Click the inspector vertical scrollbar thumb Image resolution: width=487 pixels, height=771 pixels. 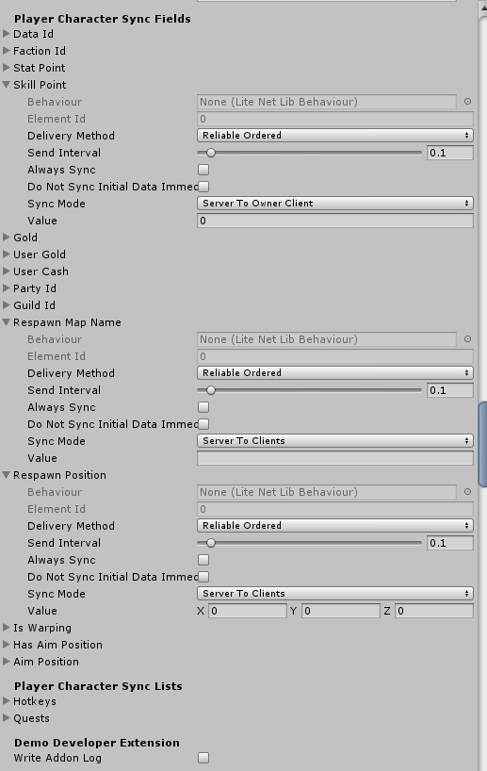[x=482, y=445]
